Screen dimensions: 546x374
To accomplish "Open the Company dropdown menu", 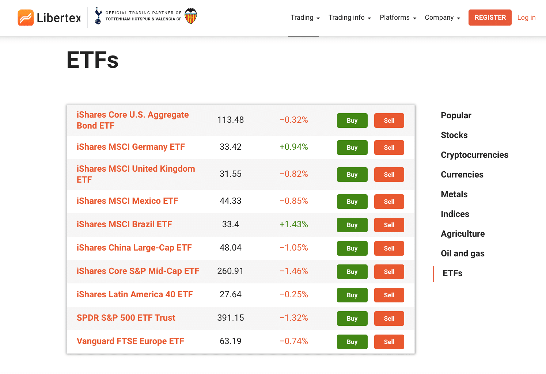I will 443,18.
